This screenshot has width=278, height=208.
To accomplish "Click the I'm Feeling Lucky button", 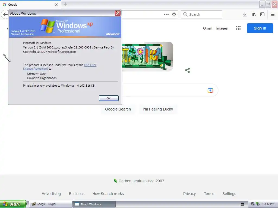I will coord(158,109).
